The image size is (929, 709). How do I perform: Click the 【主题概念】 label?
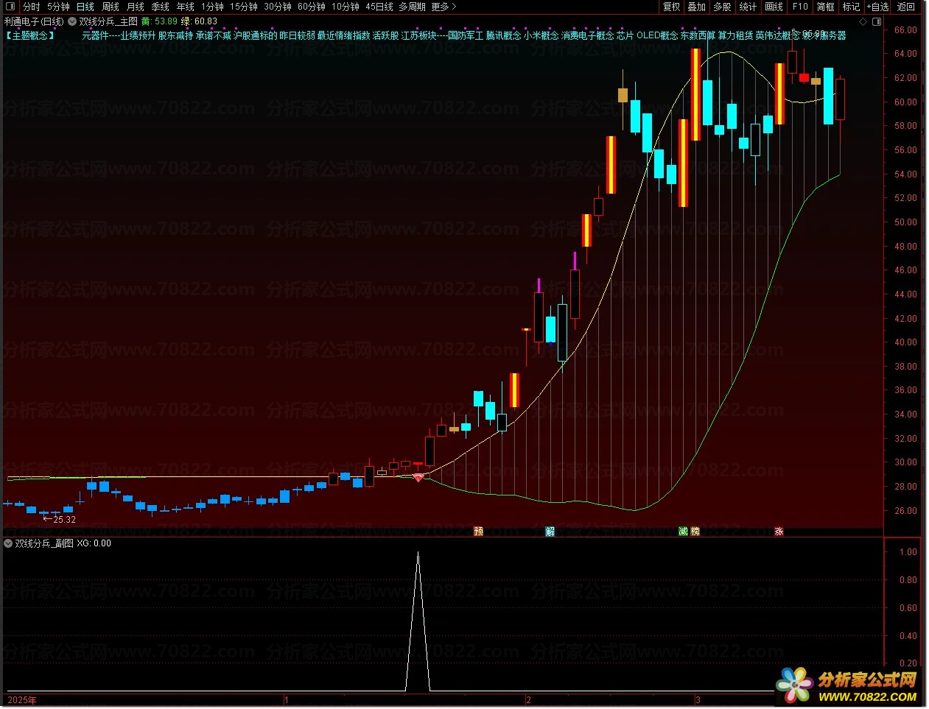[30, 35]
